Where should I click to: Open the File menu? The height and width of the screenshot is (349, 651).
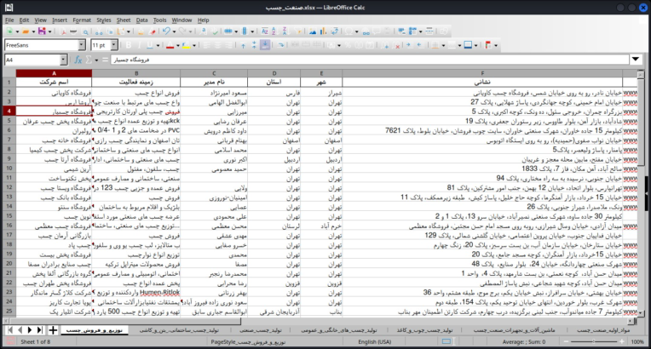[9, 20]
